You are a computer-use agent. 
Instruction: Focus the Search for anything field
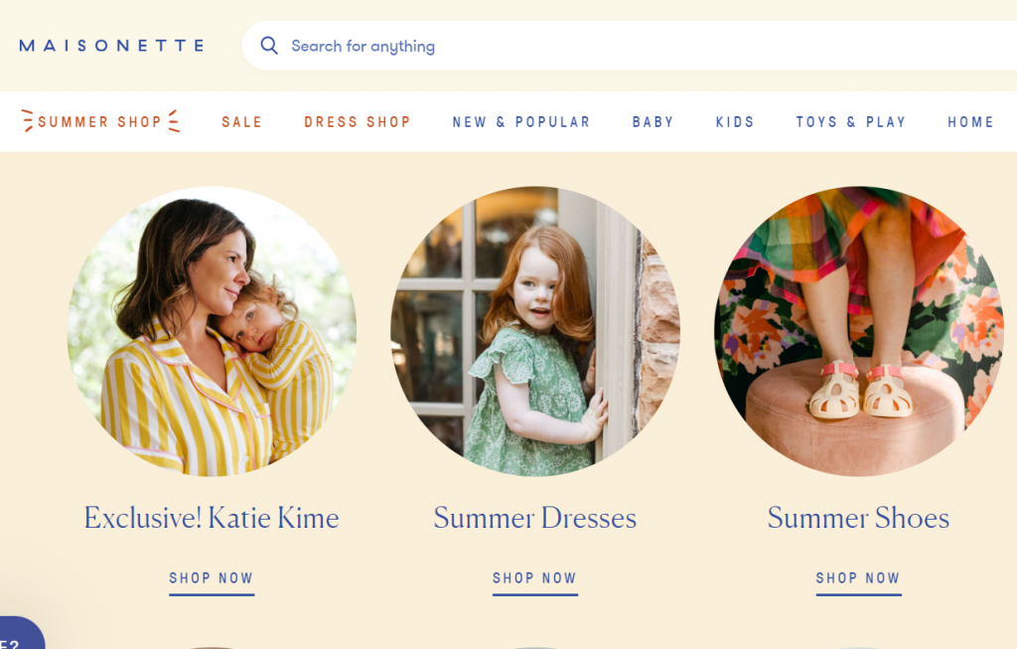[596, 46]
